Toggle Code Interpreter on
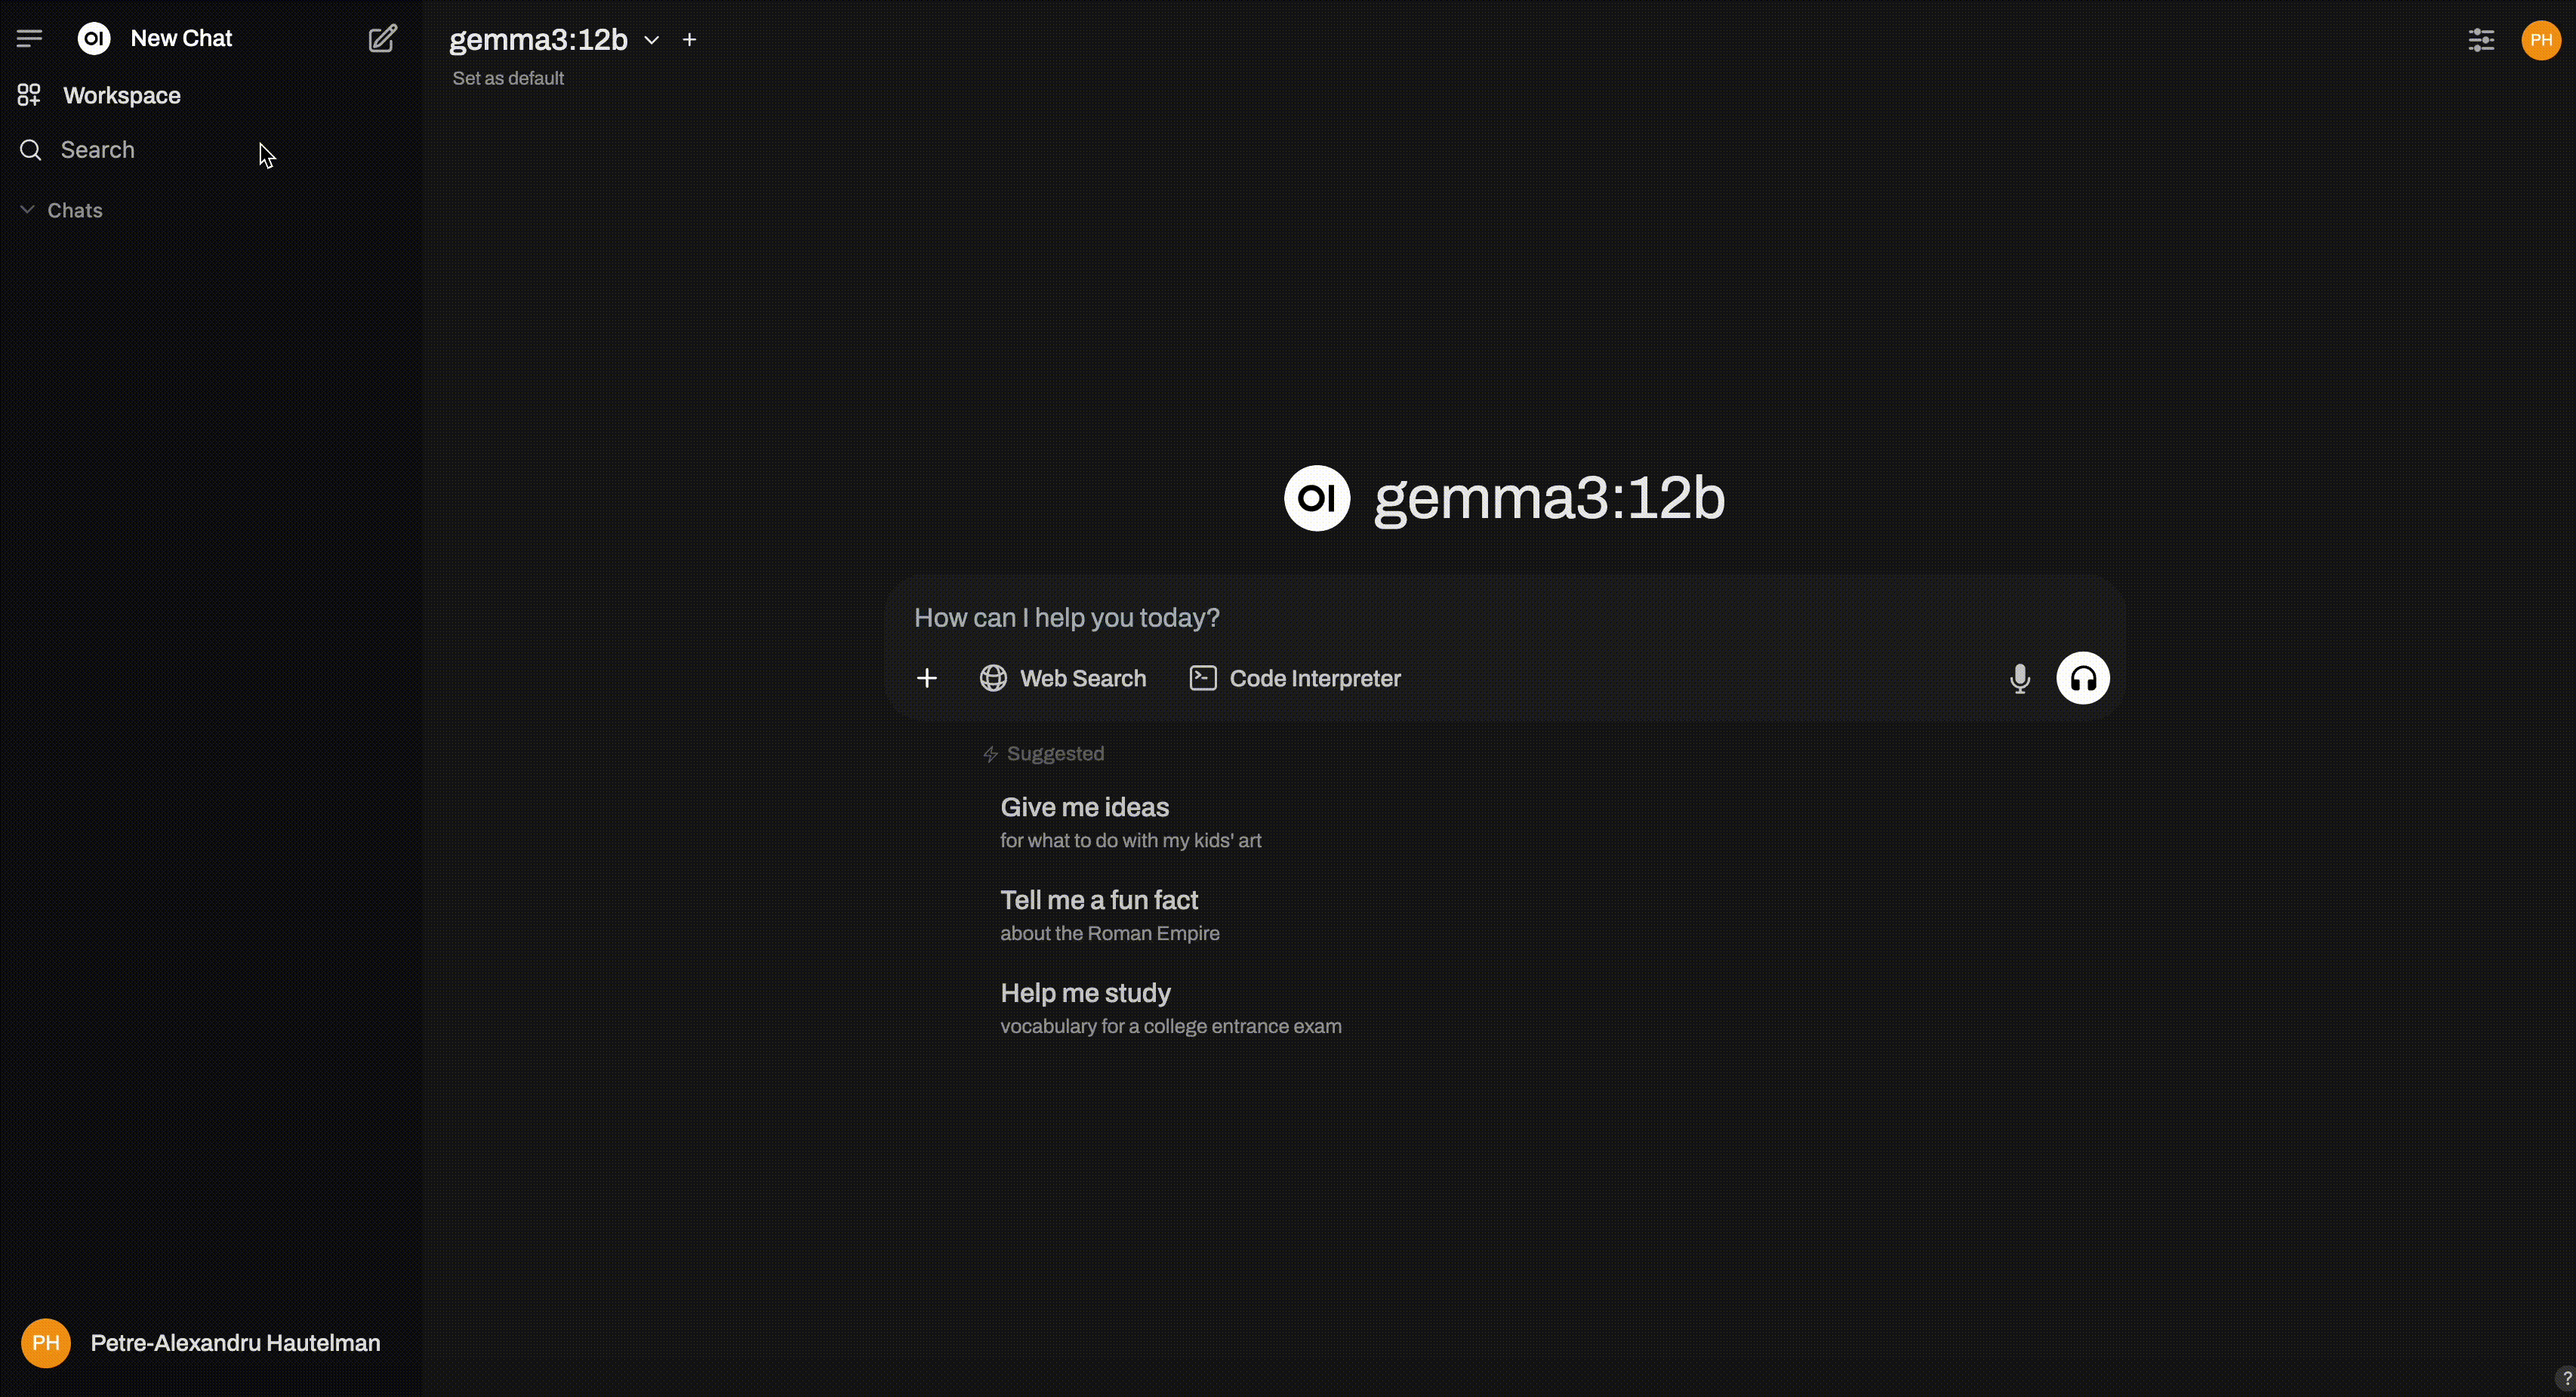 click(x=1295, y=678)
